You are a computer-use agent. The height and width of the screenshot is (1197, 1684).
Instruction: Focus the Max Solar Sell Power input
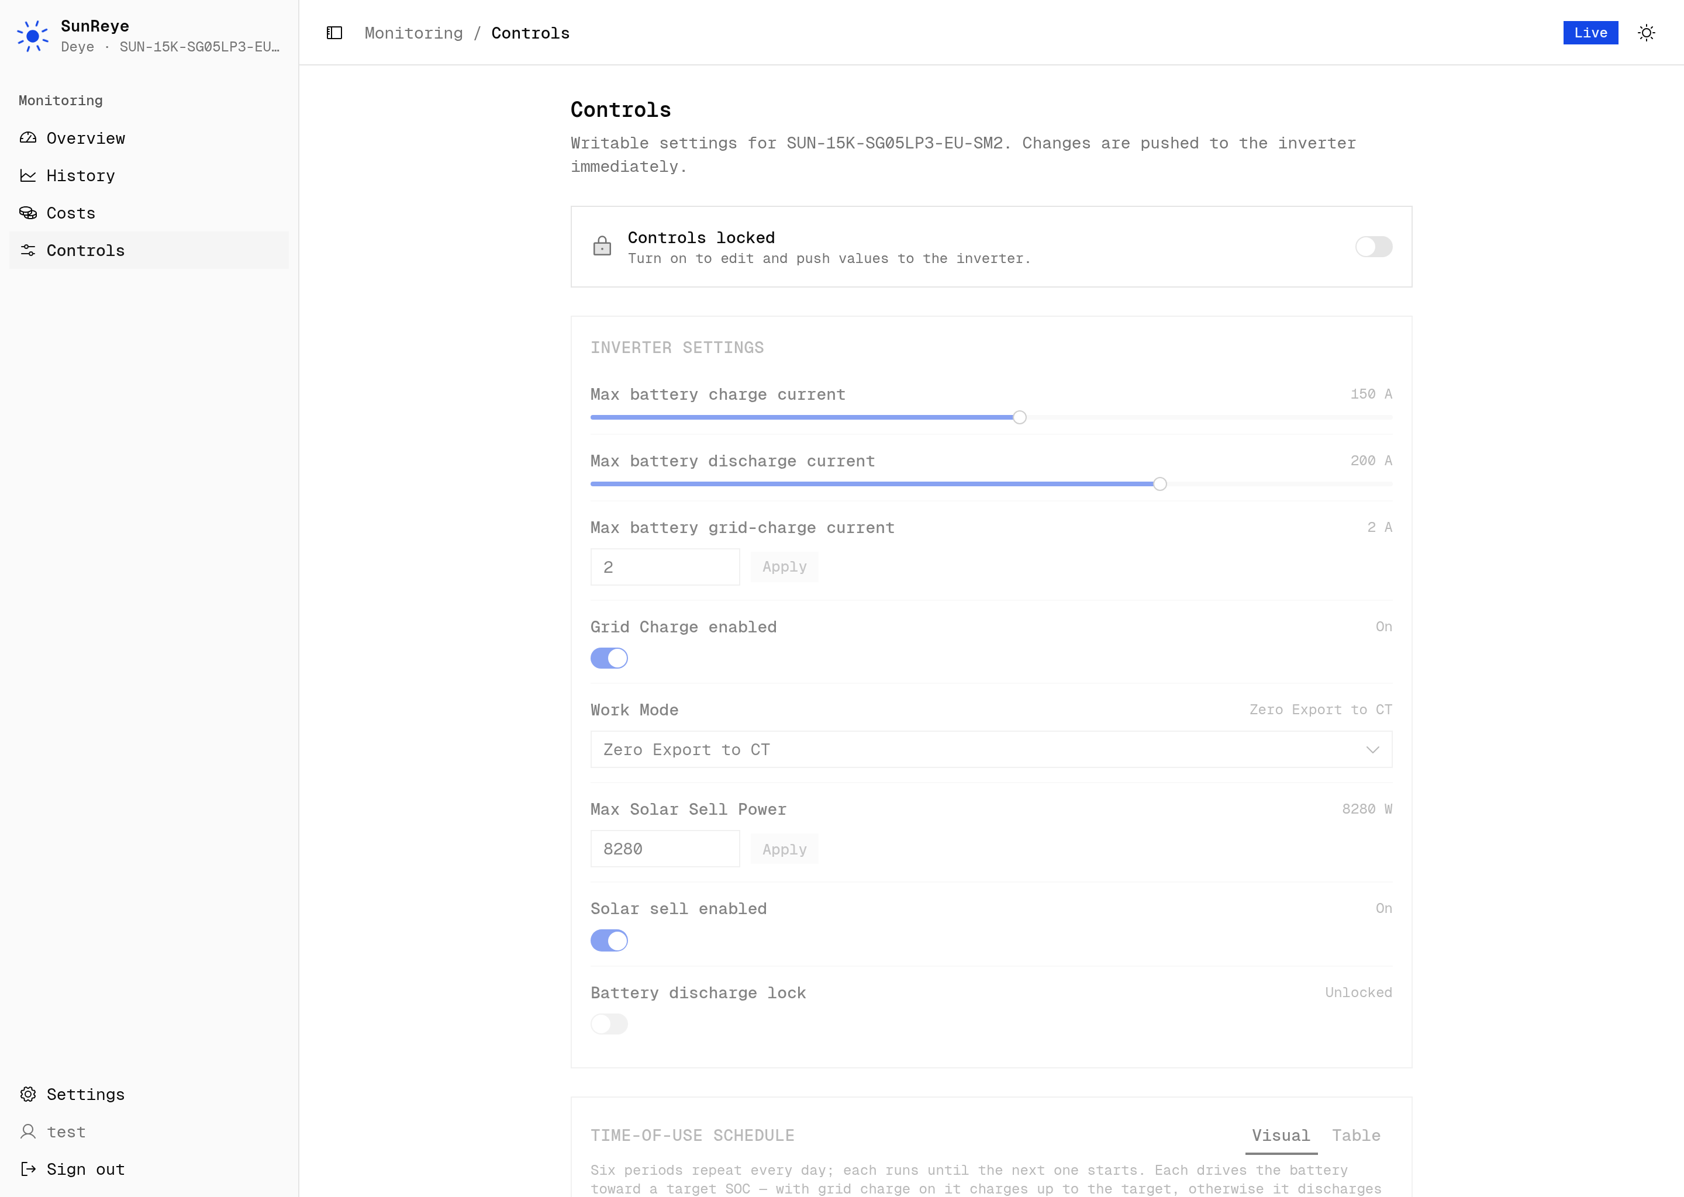665,849
